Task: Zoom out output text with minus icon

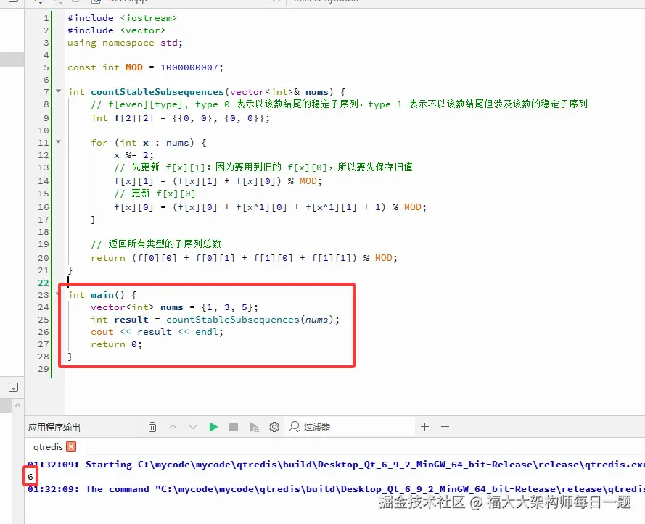Action: point(445,427)
